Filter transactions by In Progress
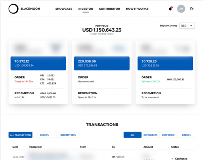 click(x=150, y=135)
